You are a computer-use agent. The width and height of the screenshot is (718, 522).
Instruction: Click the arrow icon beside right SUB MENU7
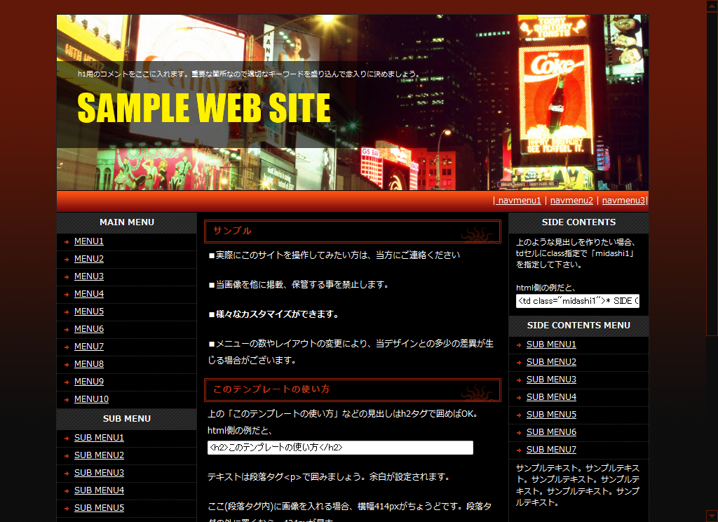(x=519, y=450)
